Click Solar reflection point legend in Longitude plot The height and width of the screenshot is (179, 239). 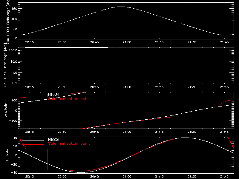coord(69,99)
